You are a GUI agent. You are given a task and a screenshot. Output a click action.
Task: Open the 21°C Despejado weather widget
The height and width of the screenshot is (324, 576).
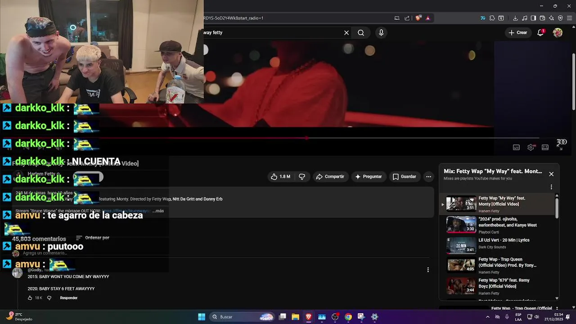(x=20, y=317)
